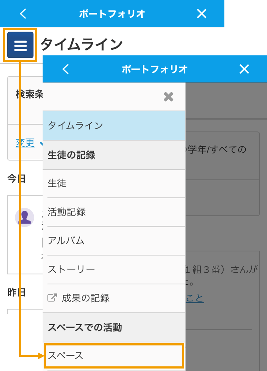Open アルバム menu item

point(114,241)
